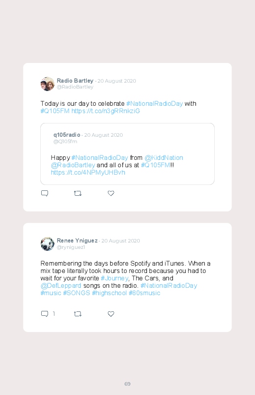The image size is (255, 395).
Task: Like the Renee Yniguez tweet
Action: click(x=111, y=314)
